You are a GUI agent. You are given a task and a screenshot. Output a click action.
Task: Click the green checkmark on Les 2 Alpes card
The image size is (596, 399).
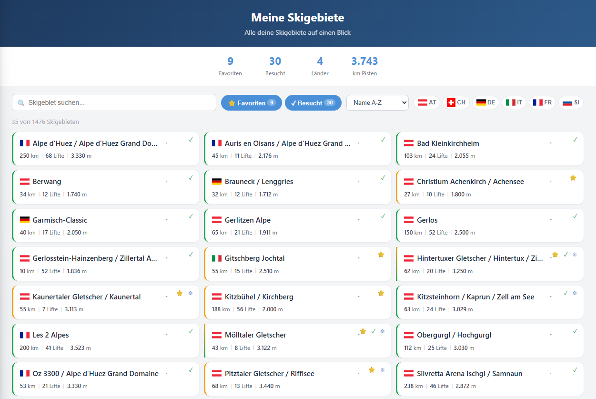tap(191, 331)
